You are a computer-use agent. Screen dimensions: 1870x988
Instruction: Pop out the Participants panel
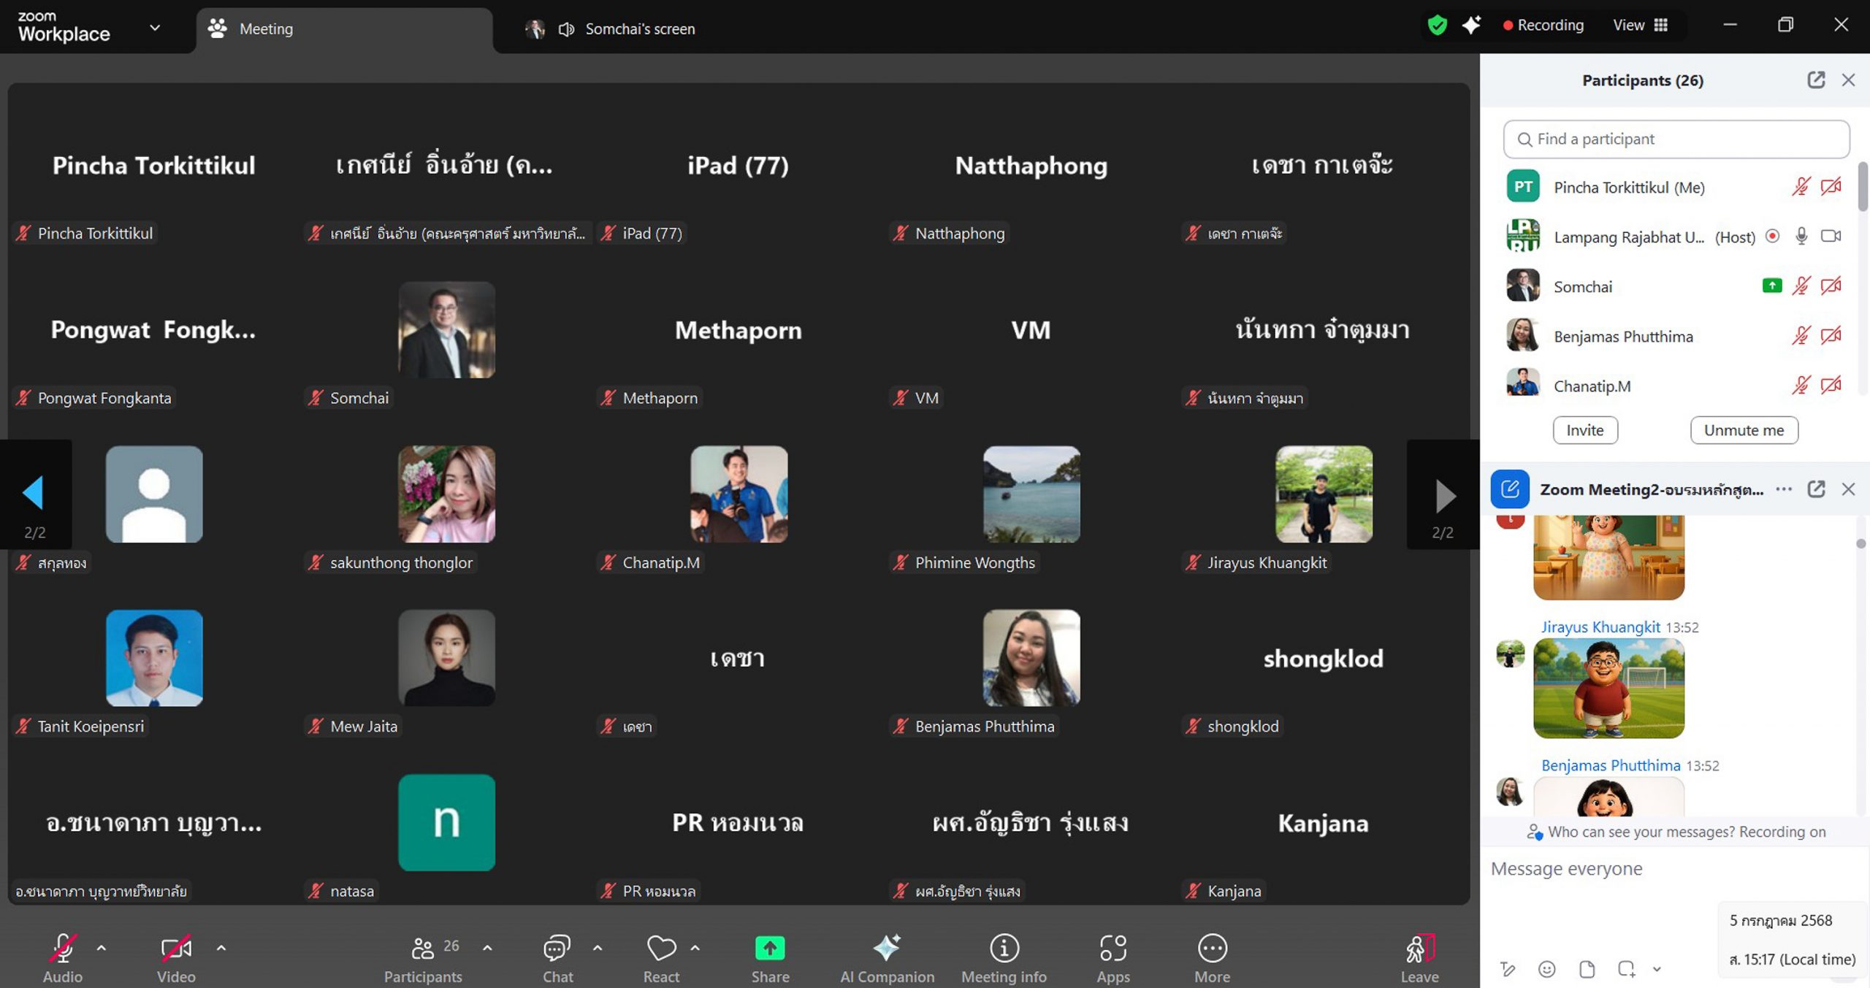coord(1816,80)
